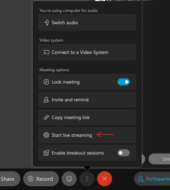Screen dimensions: 170x190
Task: Click the 'Meeting options' heading
Action: 54,70
